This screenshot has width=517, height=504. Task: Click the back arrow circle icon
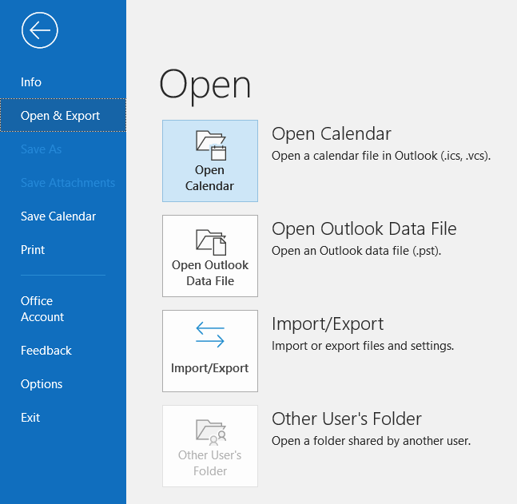[x=40, y=30]
